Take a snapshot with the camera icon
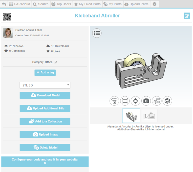 (x=146, y=101)
